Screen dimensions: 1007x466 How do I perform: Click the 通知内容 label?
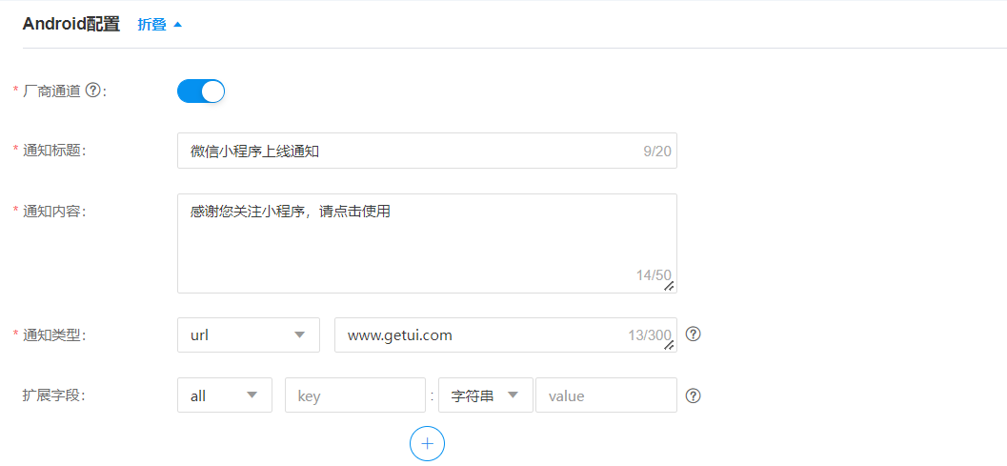click(54, 211)
